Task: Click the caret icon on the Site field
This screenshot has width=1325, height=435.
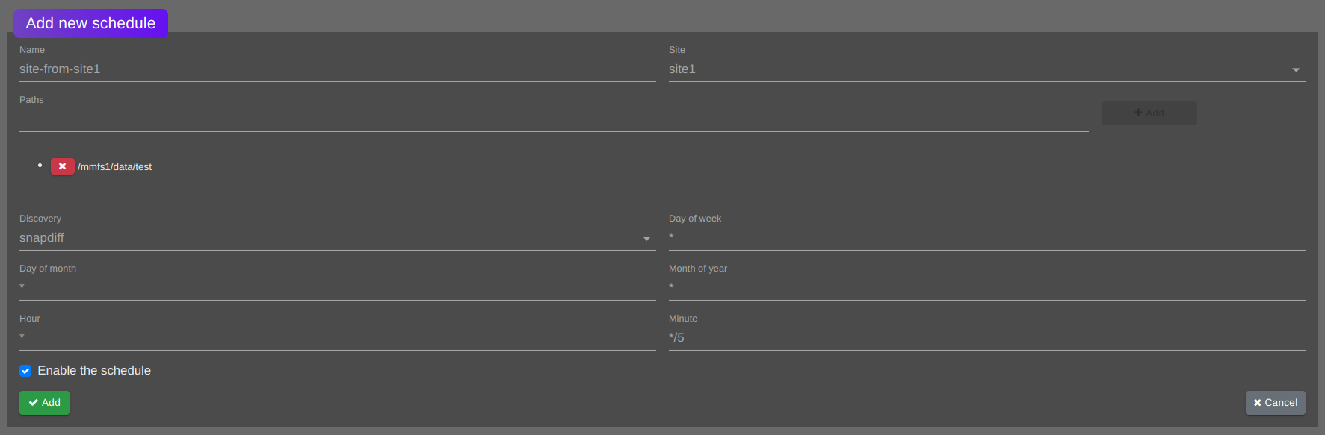Action: (x=1297, y=69)
